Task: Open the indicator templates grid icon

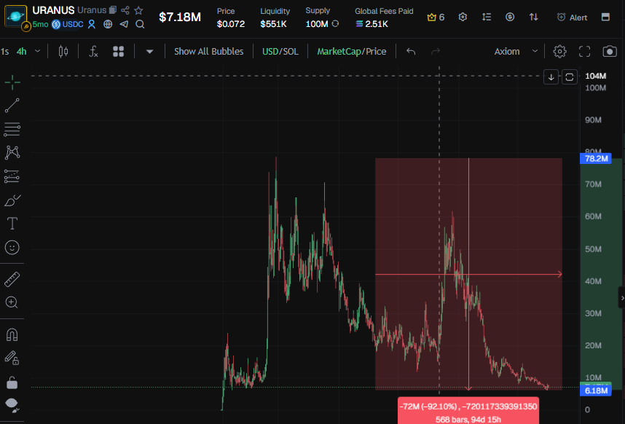Action: (x=119, y=52)
